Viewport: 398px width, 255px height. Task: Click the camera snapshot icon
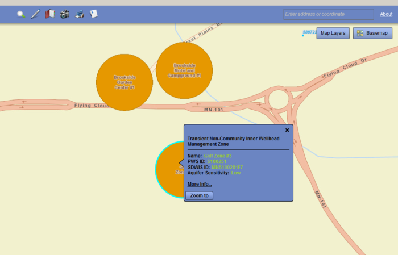pyautogui.click(x=65, y=14)
